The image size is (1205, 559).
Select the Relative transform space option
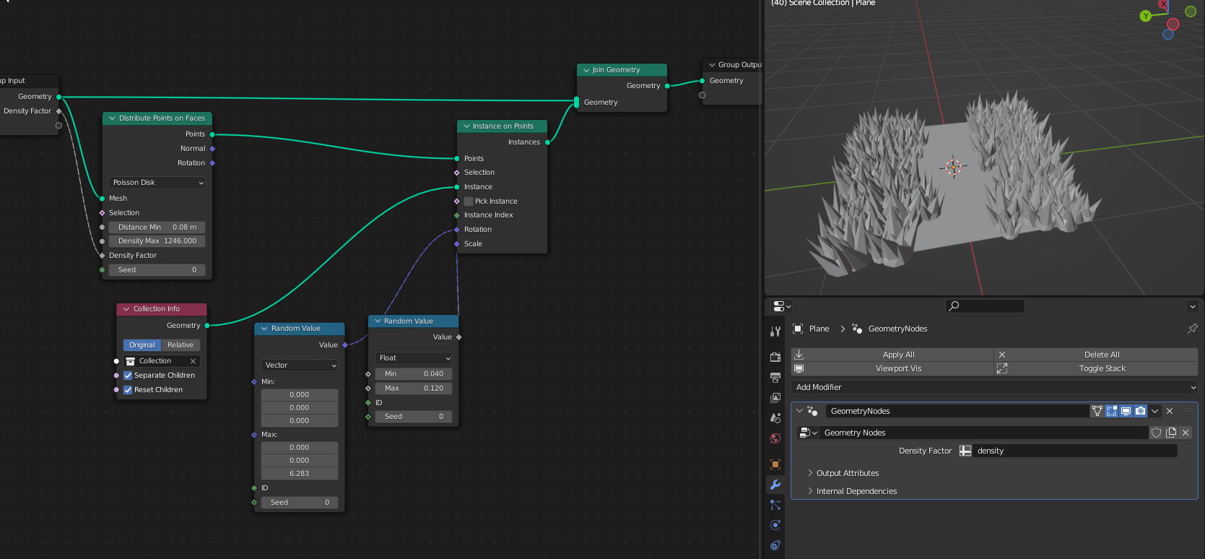coord(180,345)
